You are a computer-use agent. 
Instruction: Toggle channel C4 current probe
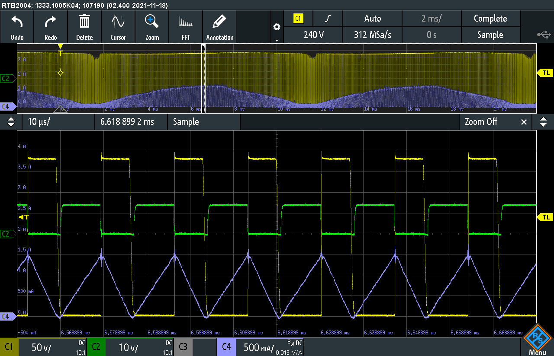click(x=227, y=347)
